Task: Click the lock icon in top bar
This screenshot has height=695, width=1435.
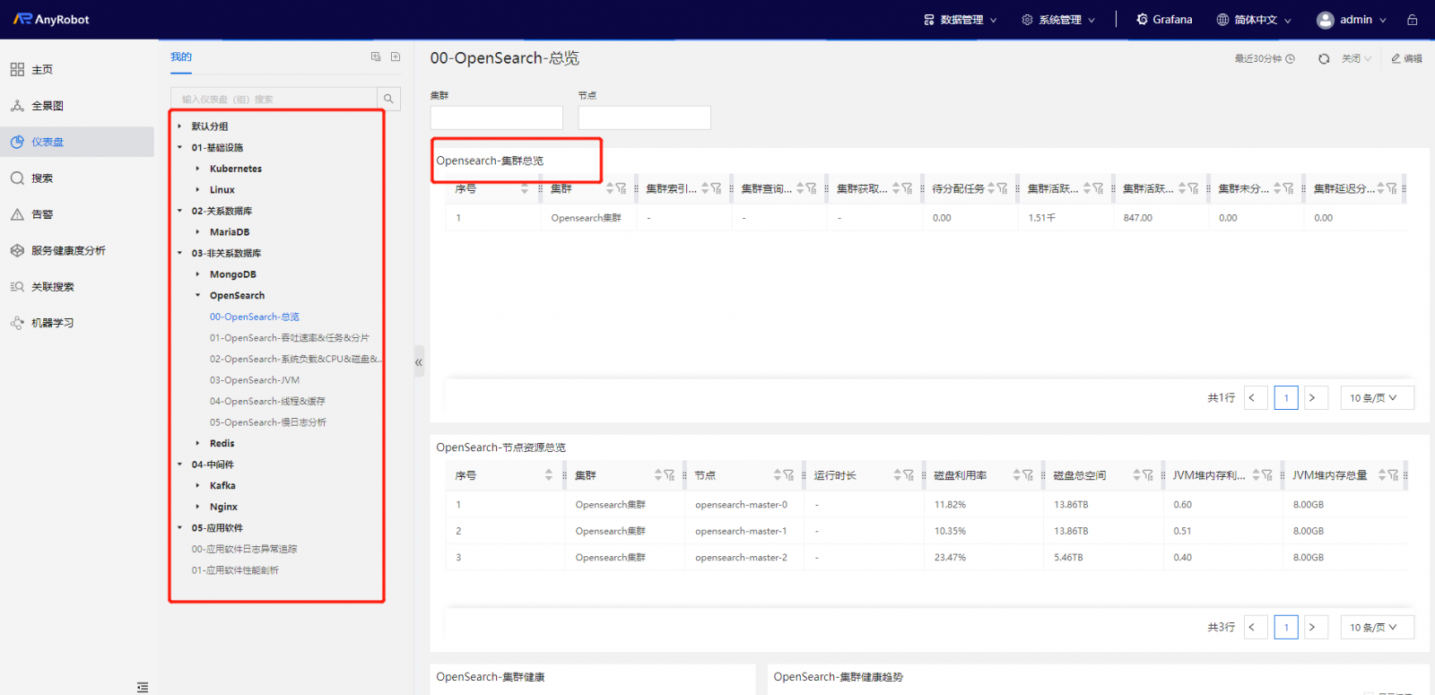Action: pos(1413,20)
